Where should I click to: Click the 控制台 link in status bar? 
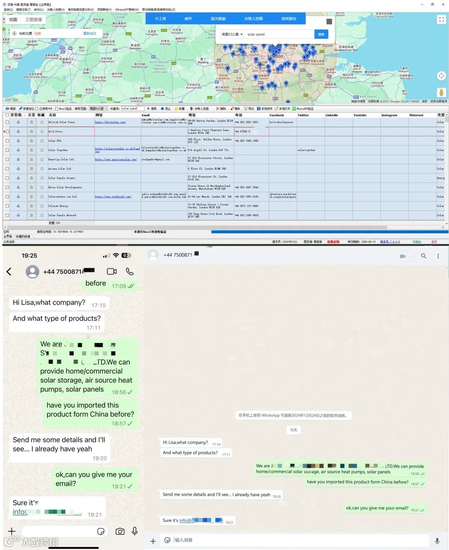pos(417,242)
